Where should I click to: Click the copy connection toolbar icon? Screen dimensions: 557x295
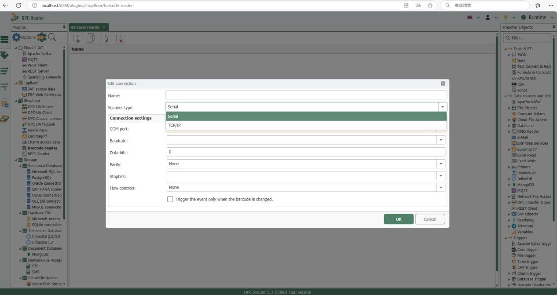tap(91, 39)
